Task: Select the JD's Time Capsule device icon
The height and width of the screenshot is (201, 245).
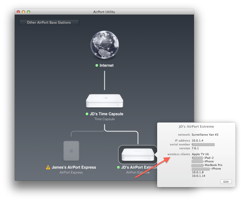Action: [105, 101]
